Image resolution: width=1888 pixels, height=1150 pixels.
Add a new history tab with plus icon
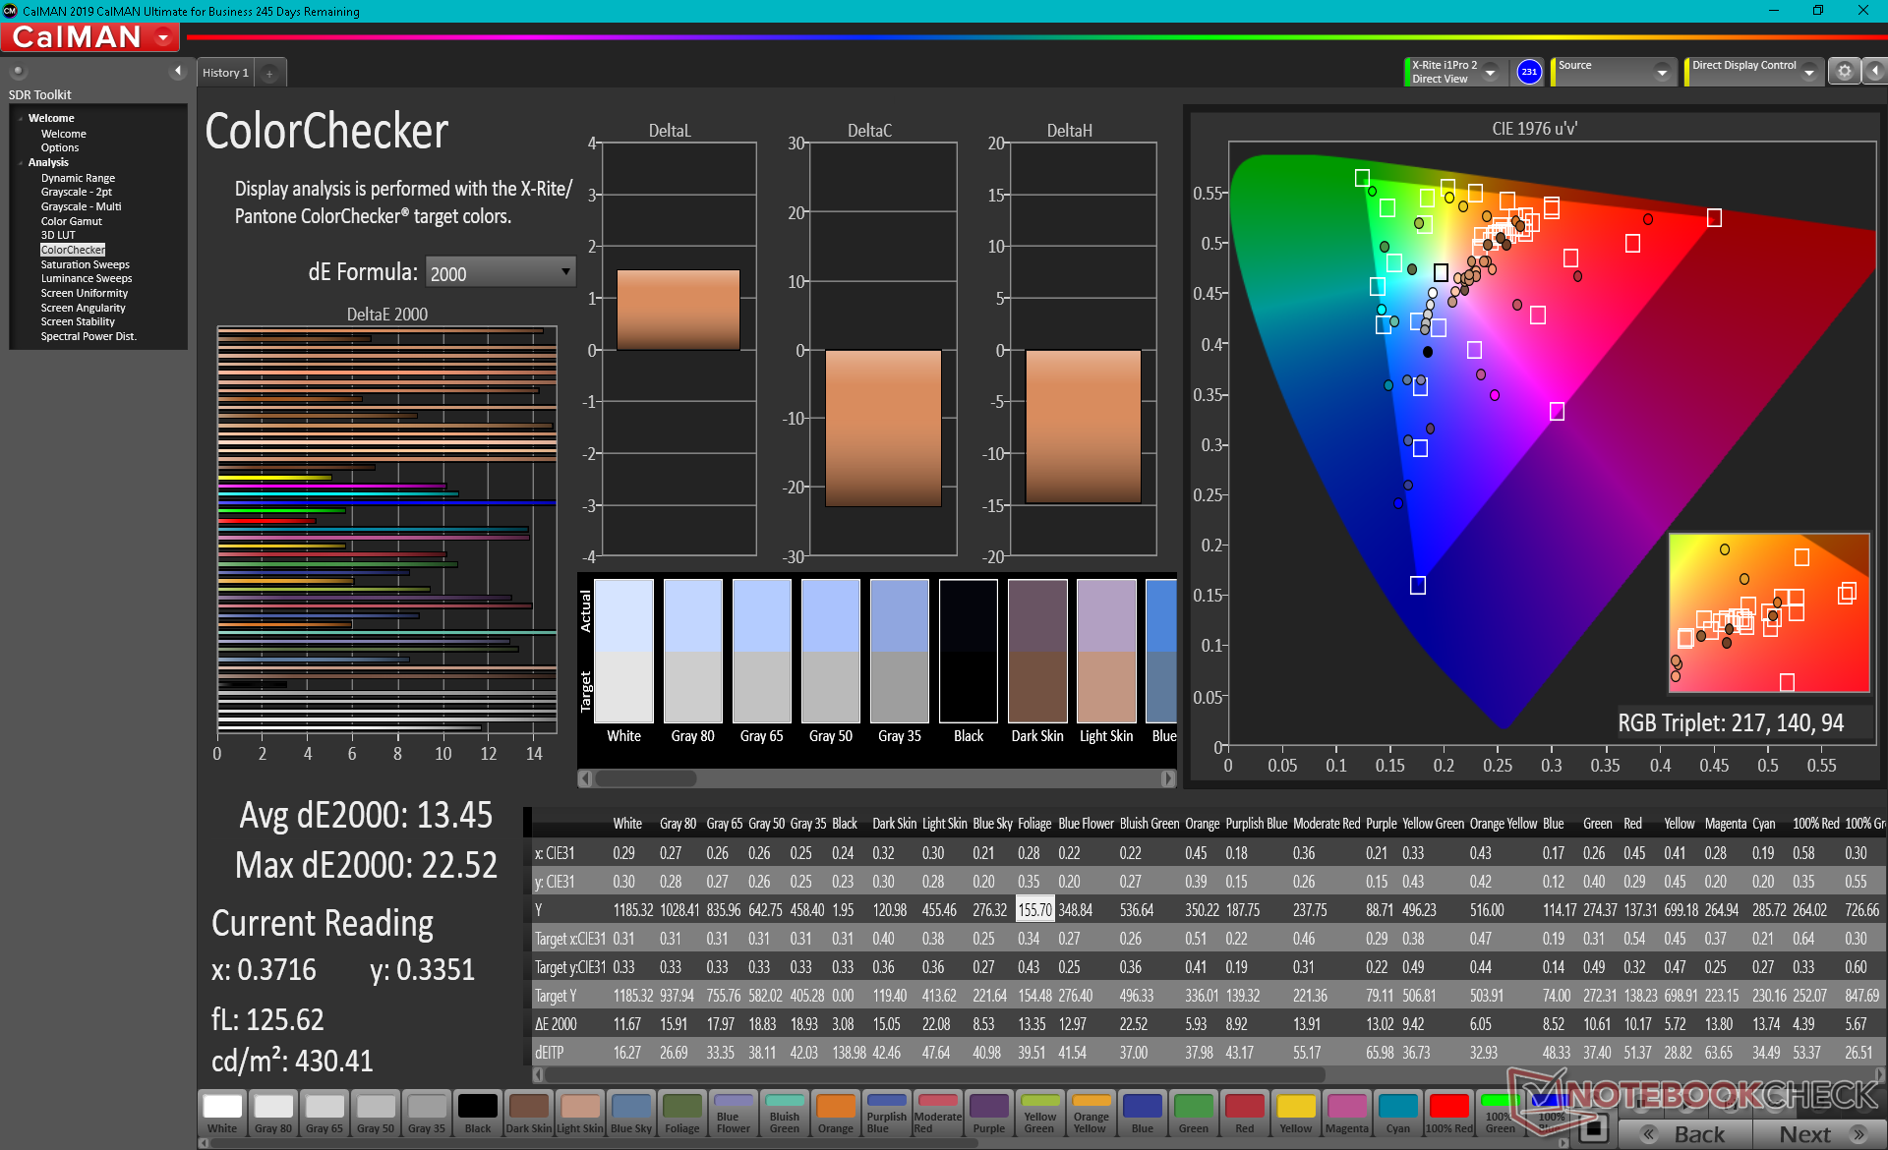pyautogui.click(x=269, y=74)
